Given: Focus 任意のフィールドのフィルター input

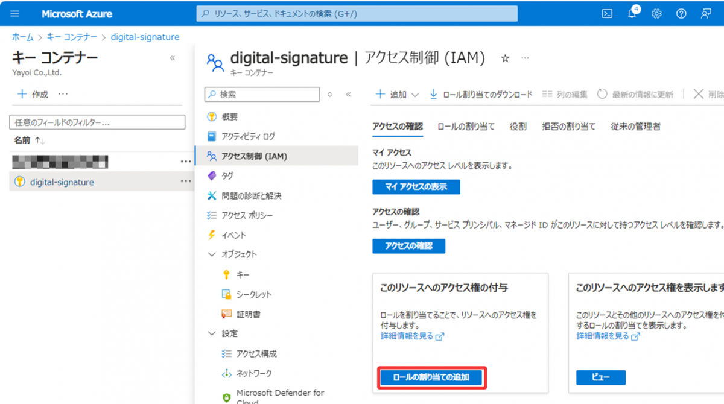Looking at the screenshot, I should [97, 122].
